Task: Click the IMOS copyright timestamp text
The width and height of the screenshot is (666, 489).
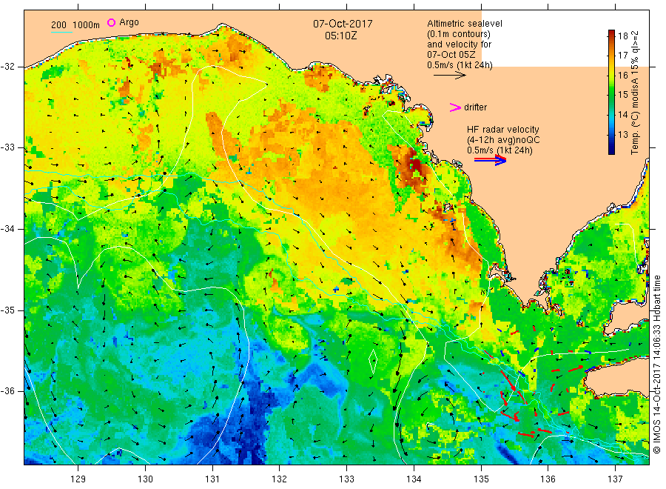Action: (657, 364)
